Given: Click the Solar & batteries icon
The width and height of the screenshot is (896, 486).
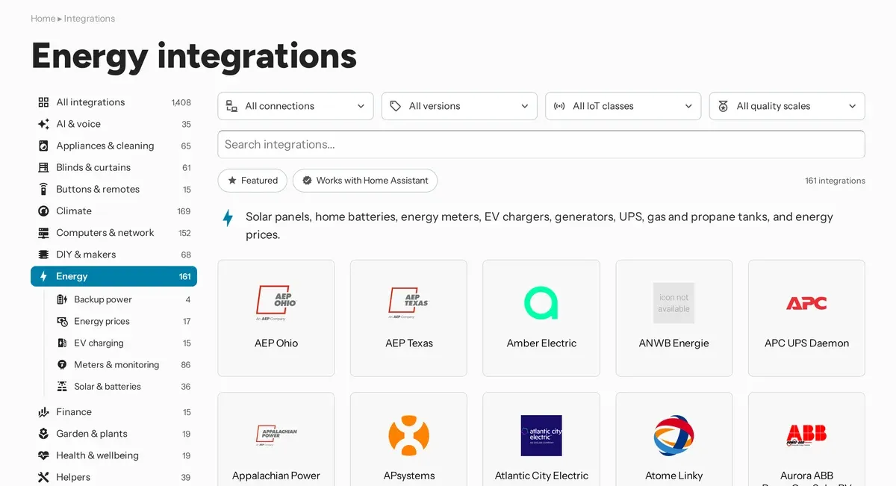Looking at the screenshot, I should [62, 386].
